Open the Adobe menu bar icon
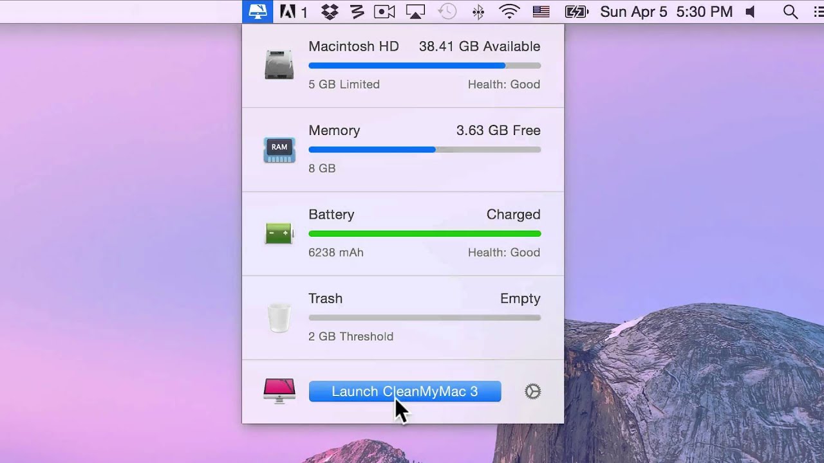The width and height of the screenshot is (824, 463). coord(294,12)
